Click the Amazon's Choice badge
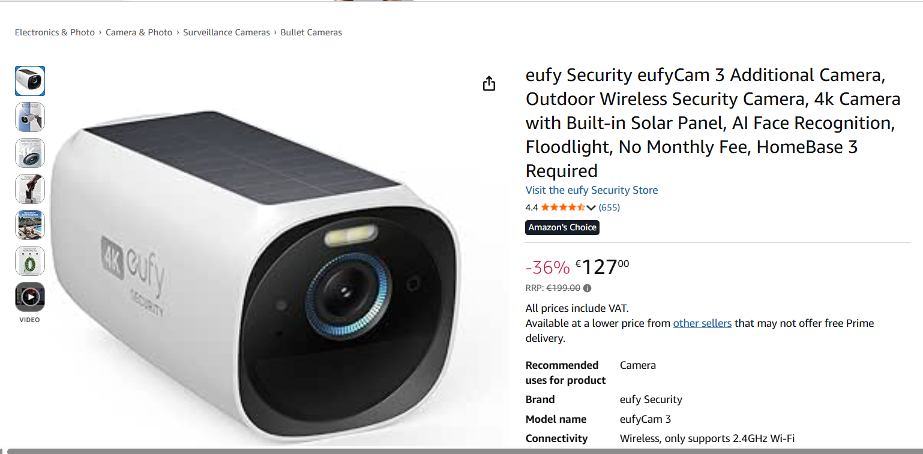The width and height of the screenshot is (923, 454). point(562,227)
